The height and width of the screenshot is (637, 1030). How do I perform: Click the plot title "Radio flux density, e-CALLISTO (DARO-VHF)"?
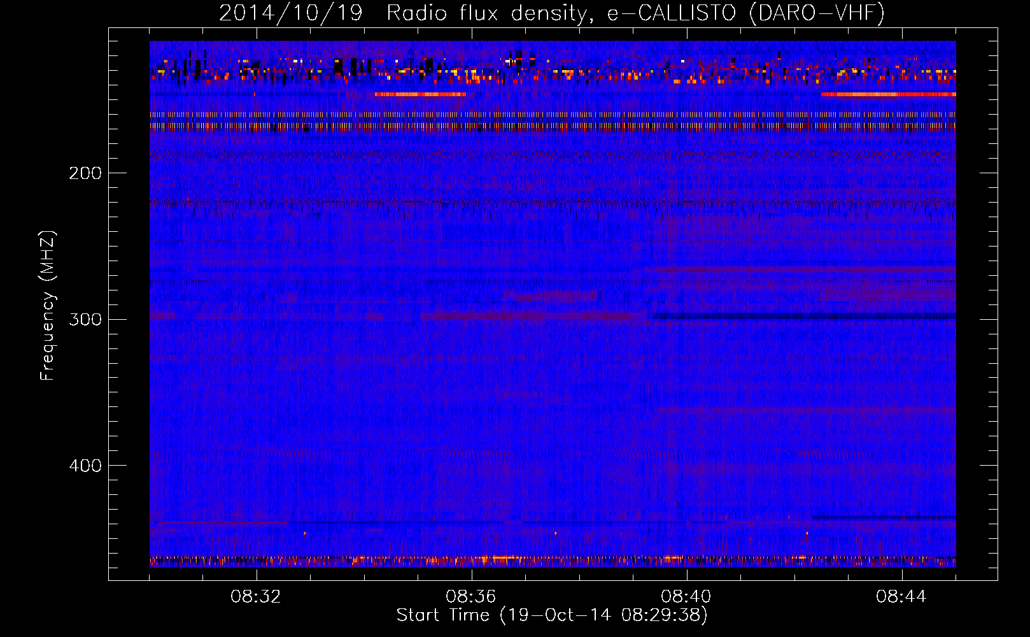(635, 13)
